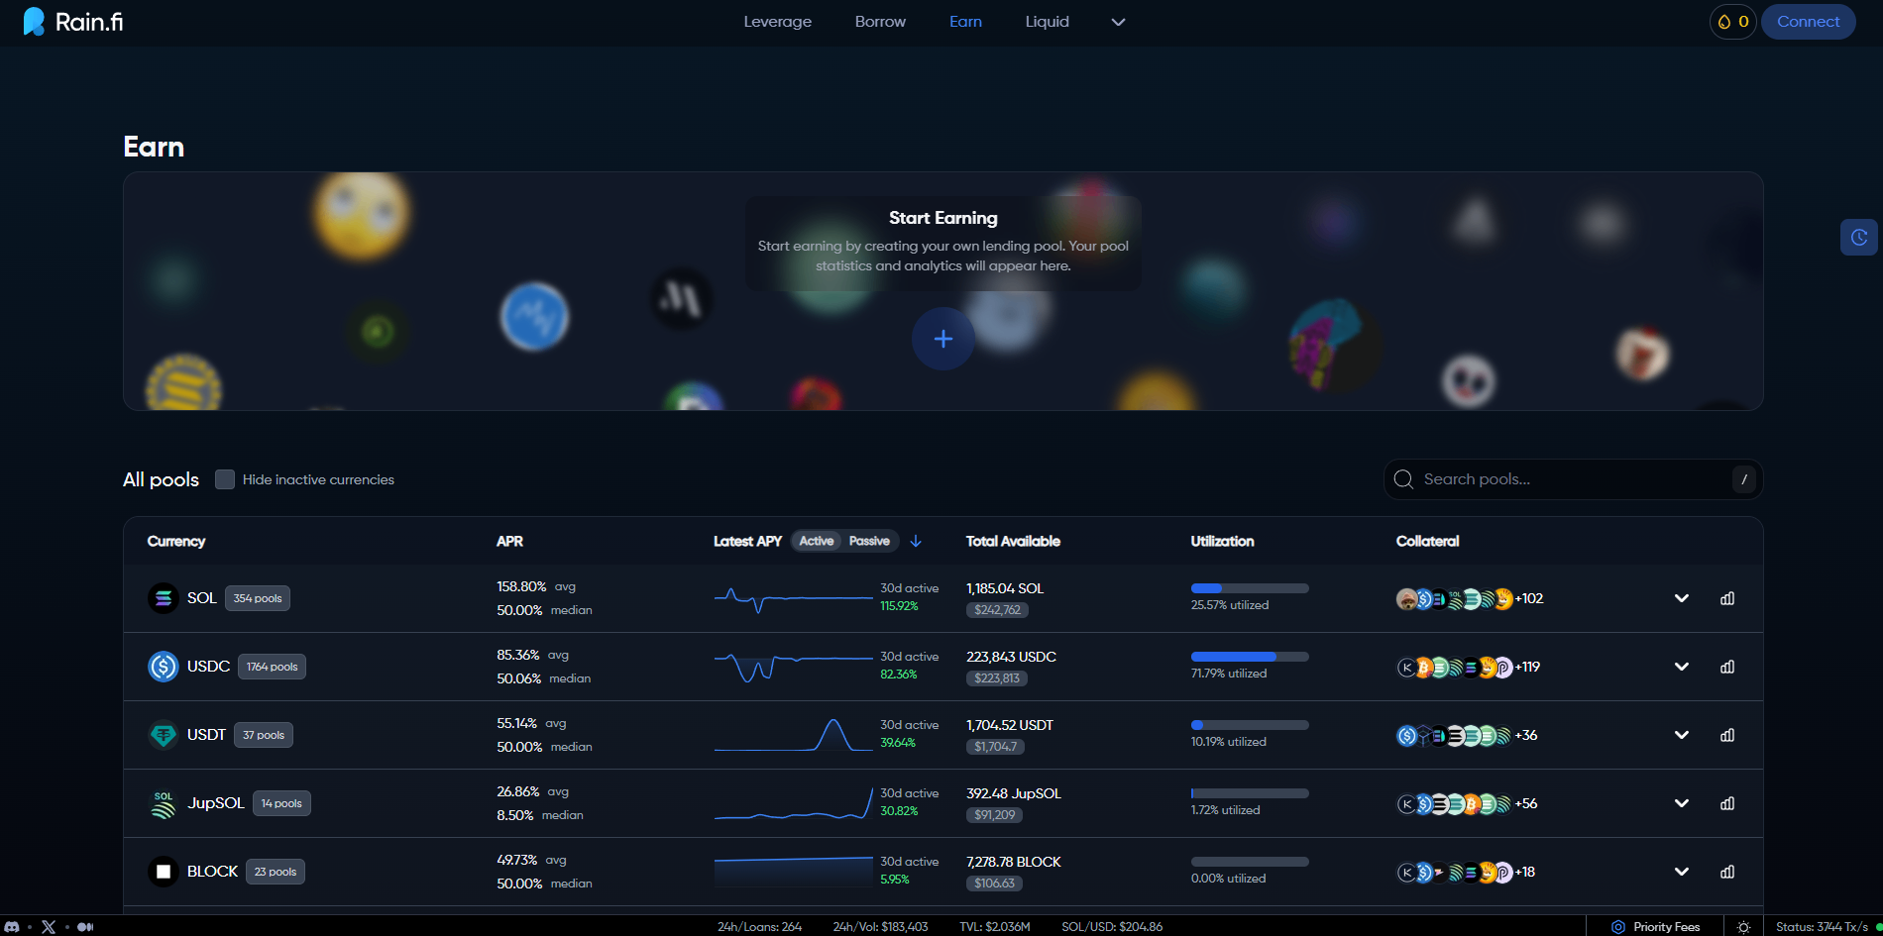Open the Medium icon in footer

[85, 927]
